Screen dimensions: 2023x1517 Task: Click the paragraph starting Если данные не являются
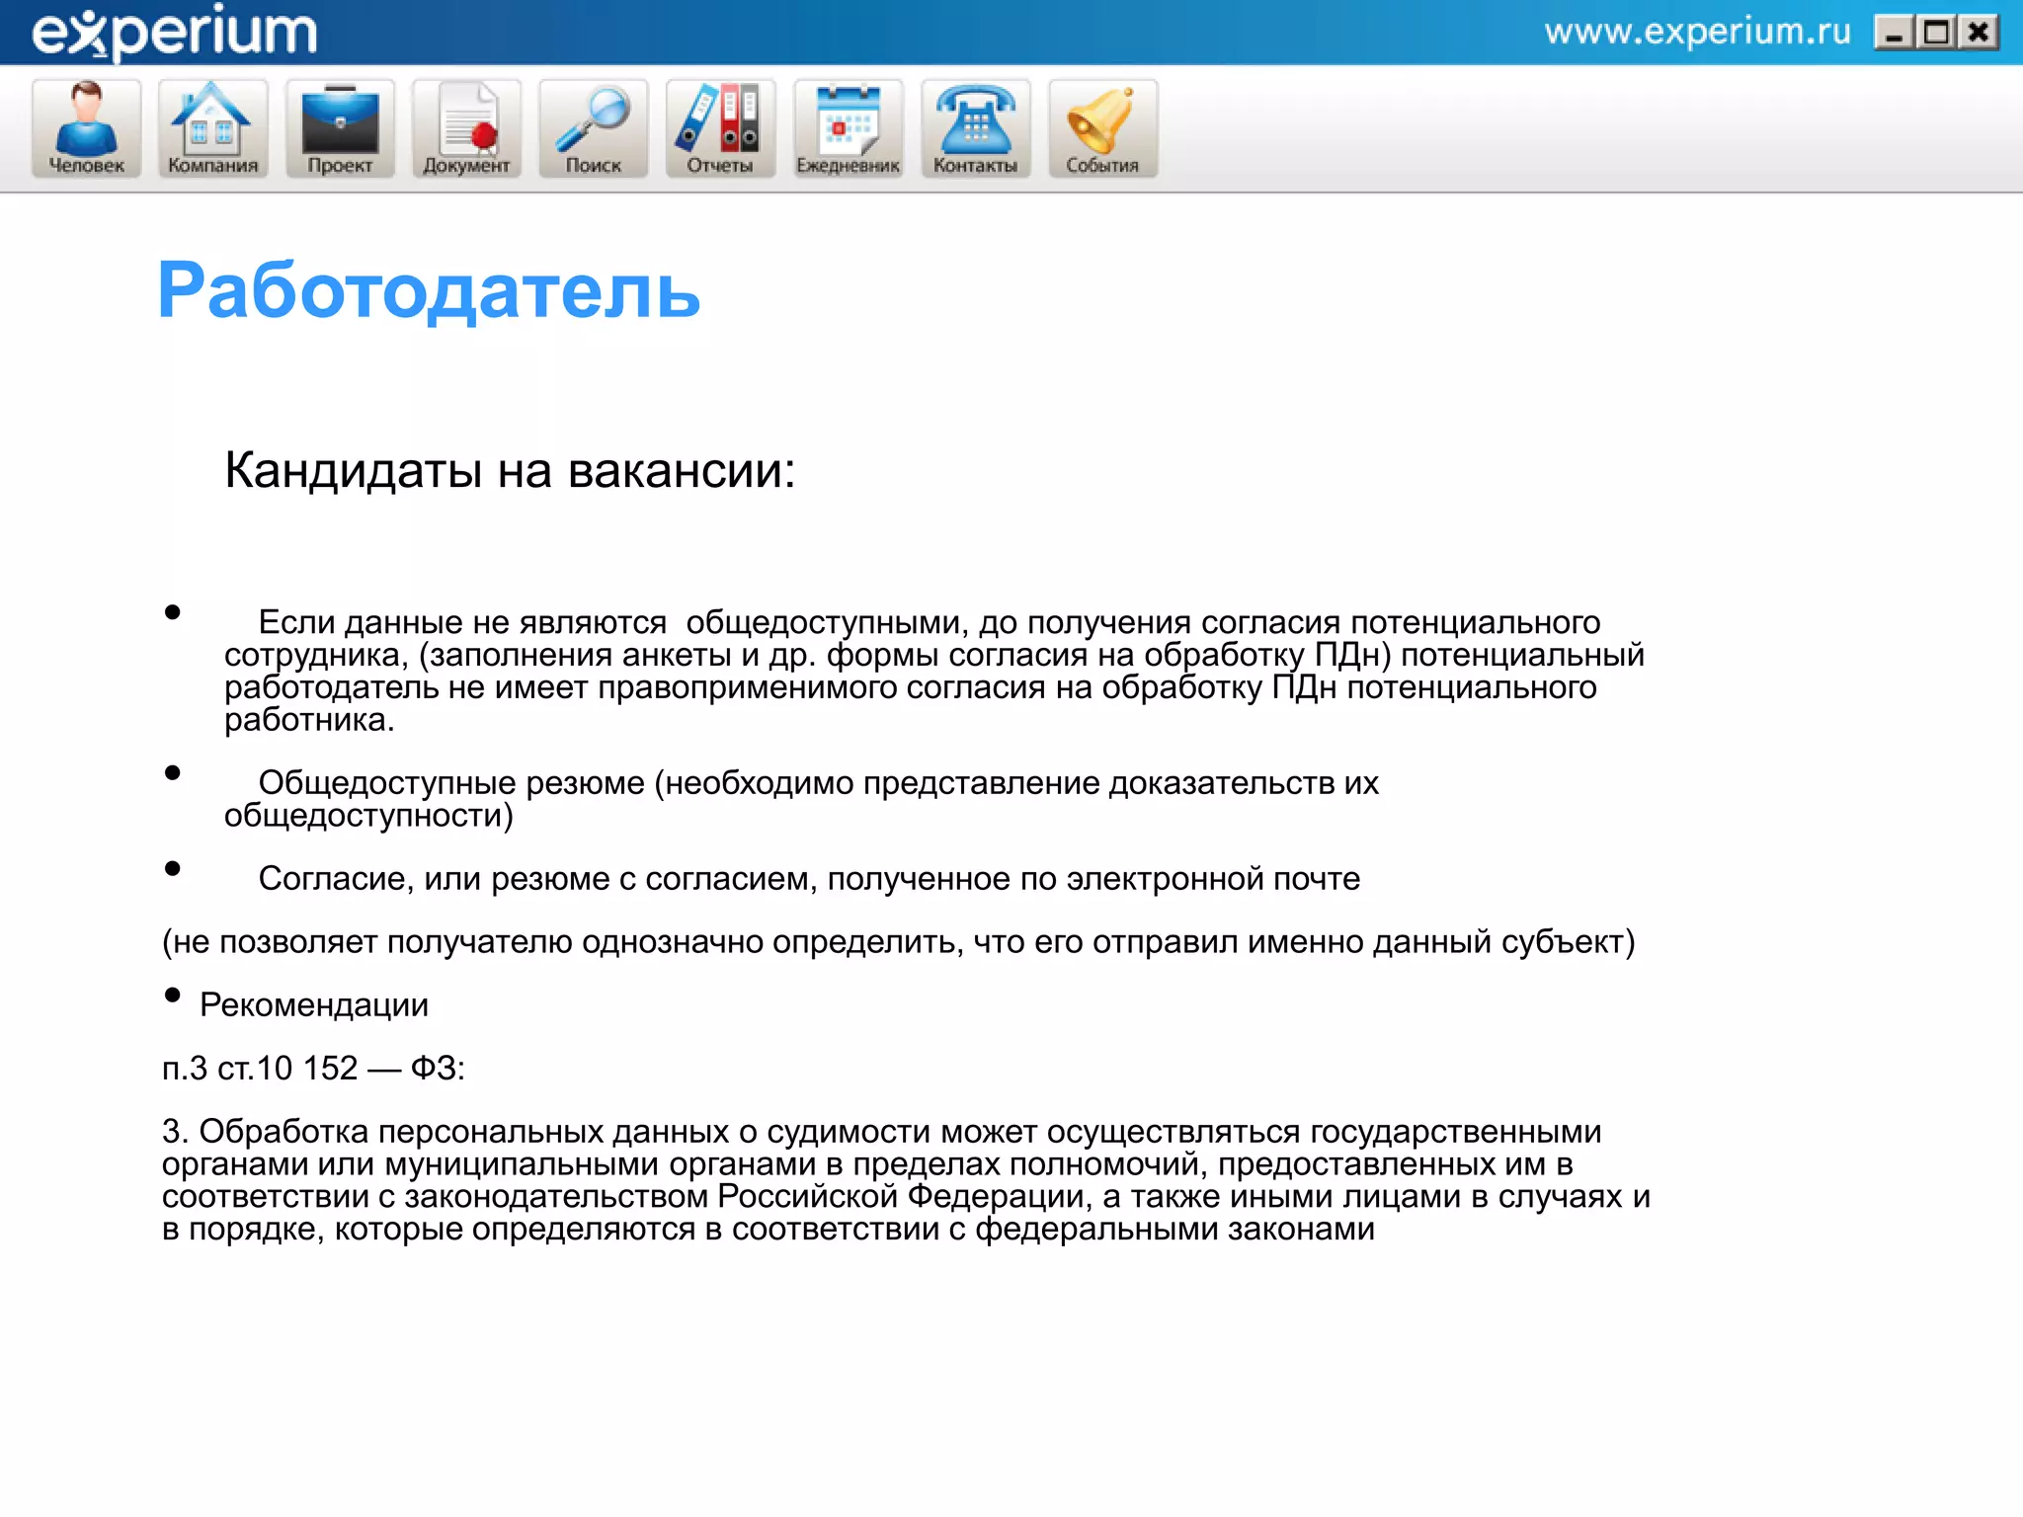coord(934,671)
